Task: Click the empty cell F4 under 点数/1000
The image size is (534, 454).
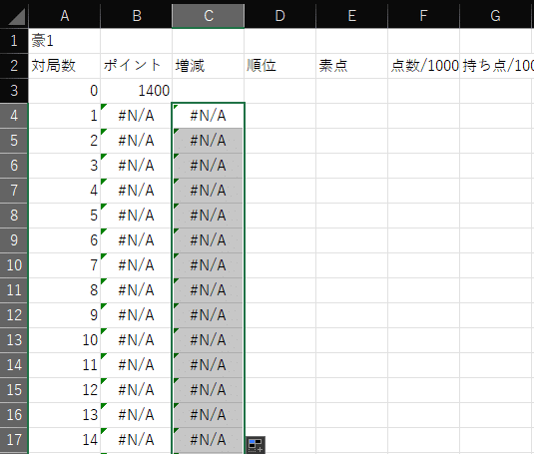Action: point(423,116)
